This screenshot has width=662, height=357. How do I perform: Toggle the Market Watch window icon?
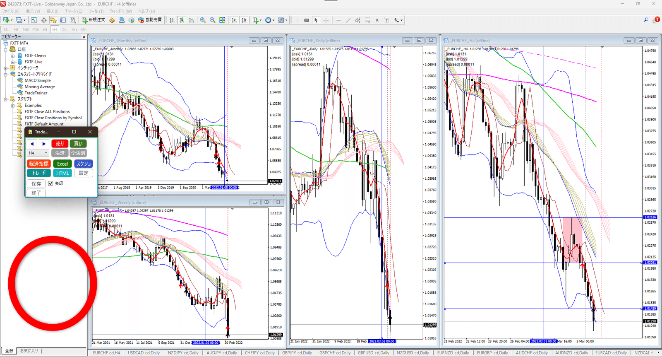[x=34, y=20]
